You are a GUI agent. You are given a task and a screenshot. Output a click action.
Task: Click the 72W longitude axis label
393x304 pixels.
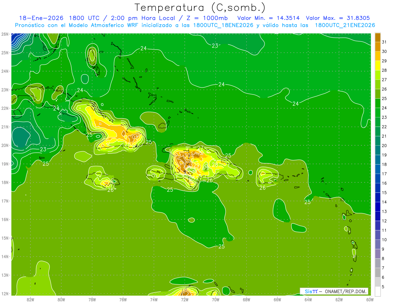(x=185, y=299)
